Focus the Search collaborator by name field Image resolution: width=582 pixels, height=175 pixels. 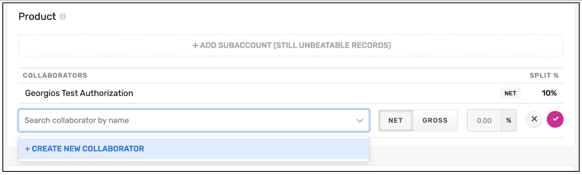(184, 120)
